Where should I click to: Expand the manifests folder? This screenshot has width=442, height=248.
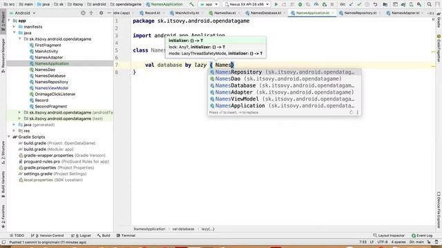14,27
